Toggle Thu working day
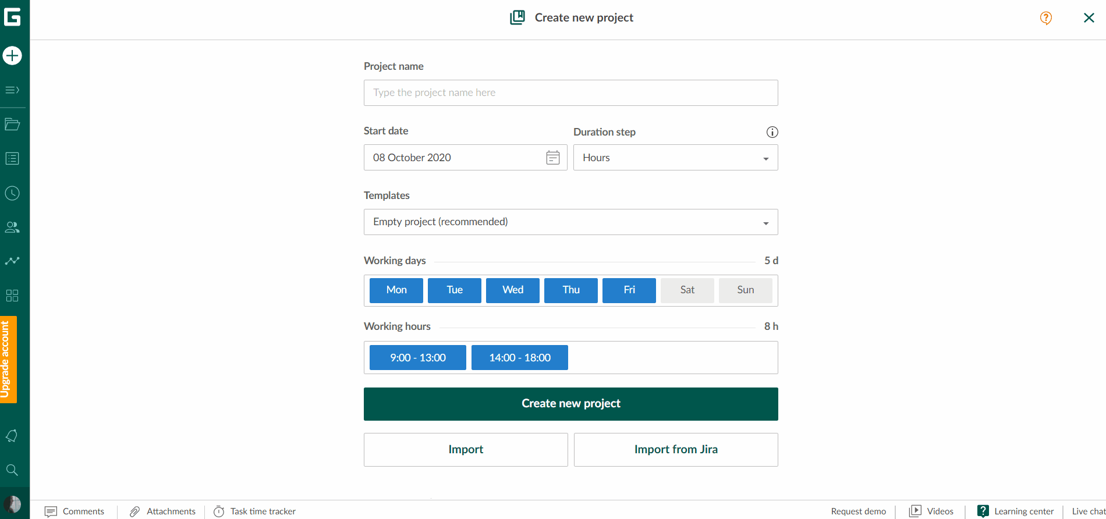 click(571, 290)
